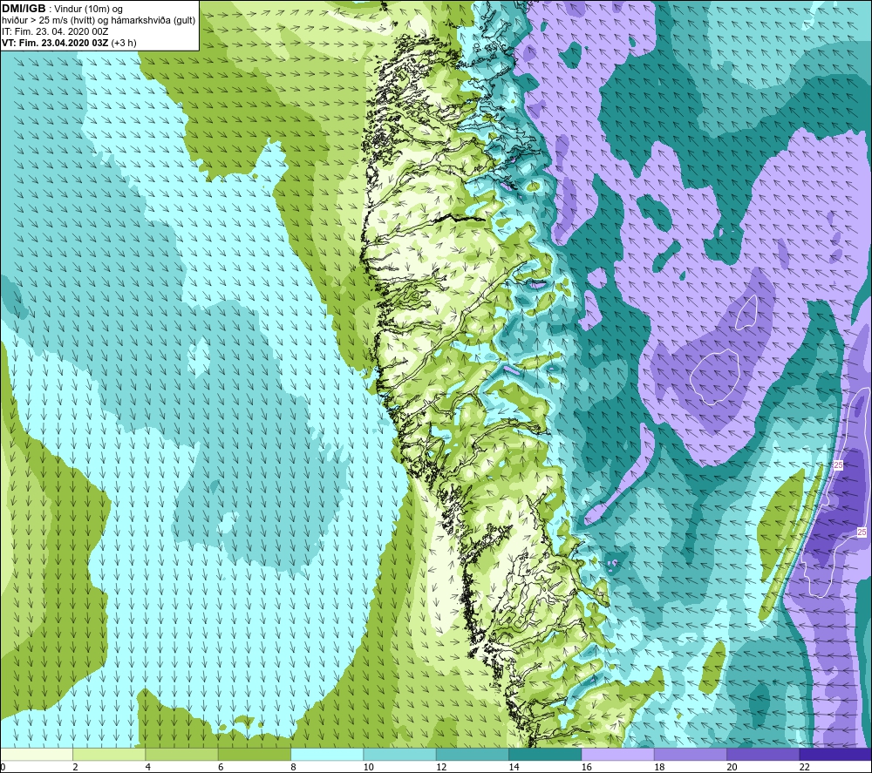The image size is (872, 773).
Task: Click the legend scale value '14'
Action: (514, 767)
